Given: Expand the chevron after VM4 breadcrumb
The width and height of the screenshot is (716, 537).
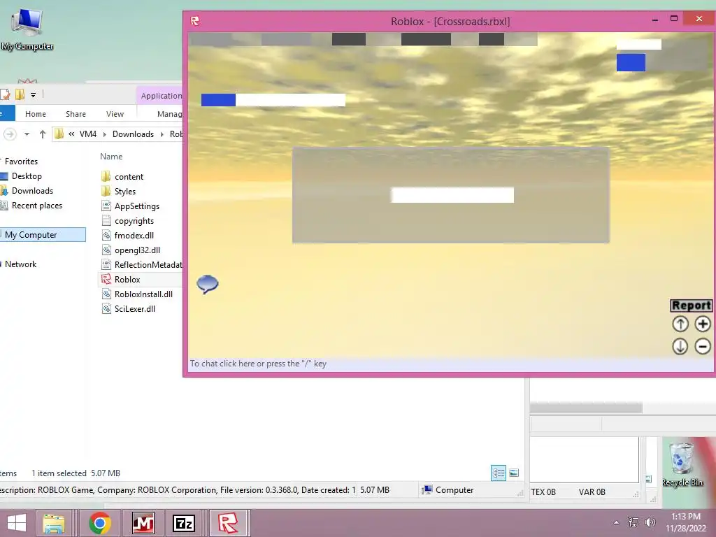Looking at the screenshot, I should [x=105, y=134].
